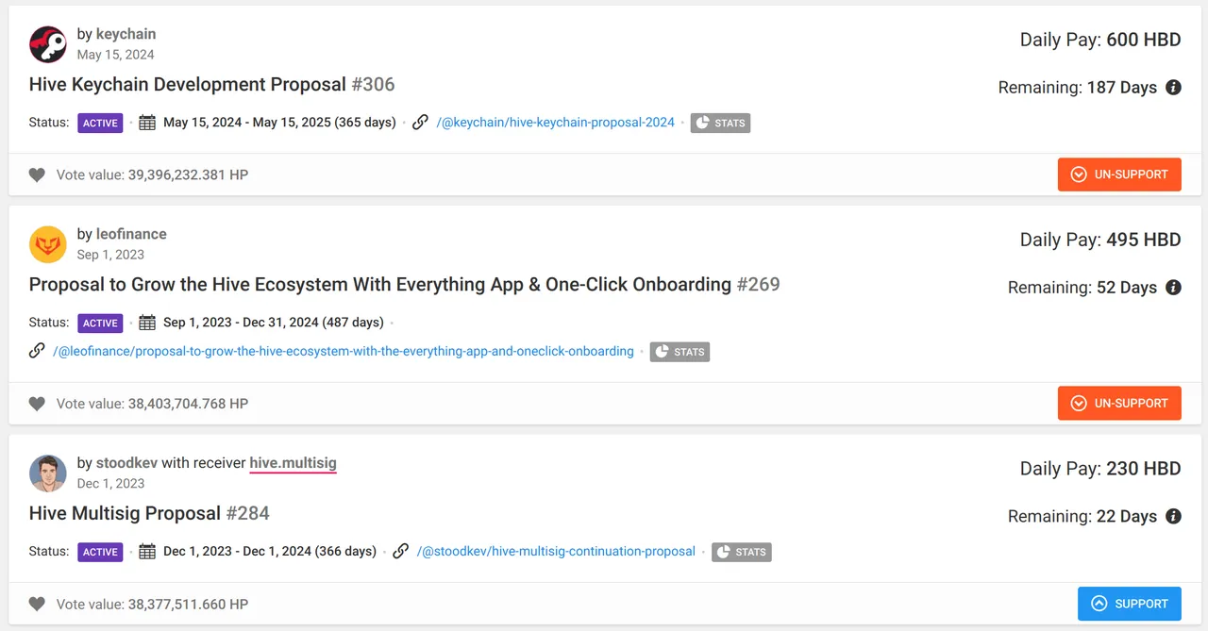Screen dimensions: 1208x631
Task: Un-support the leofinance Everything App proposal
Action: coord(1119,404)
